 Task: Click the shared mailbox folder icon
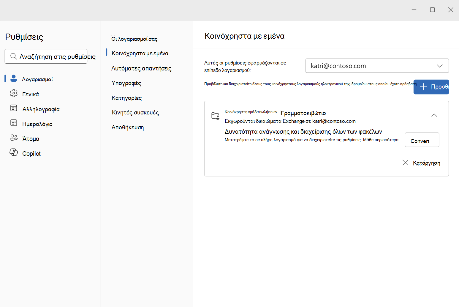[215, 116]
